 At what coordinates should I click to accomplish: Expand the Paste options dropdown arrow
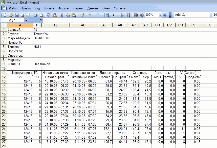pos(78,15)
